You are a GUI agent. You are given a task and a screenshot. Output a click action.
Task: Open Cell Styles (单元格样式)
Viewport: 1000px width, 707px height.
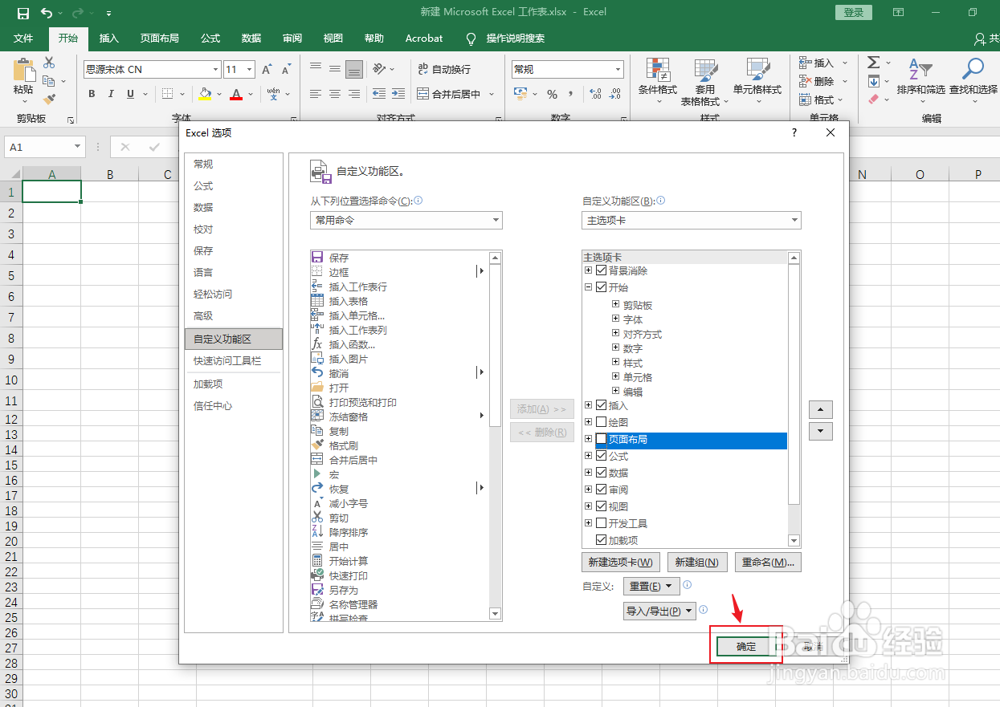pos(757,82)
